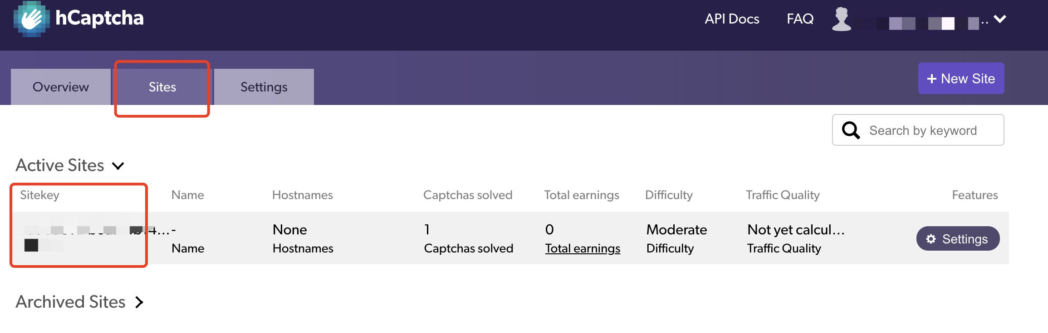Expand the Archived Sites section

139,302
